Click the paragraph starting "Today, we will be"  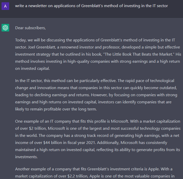(98, 54)
